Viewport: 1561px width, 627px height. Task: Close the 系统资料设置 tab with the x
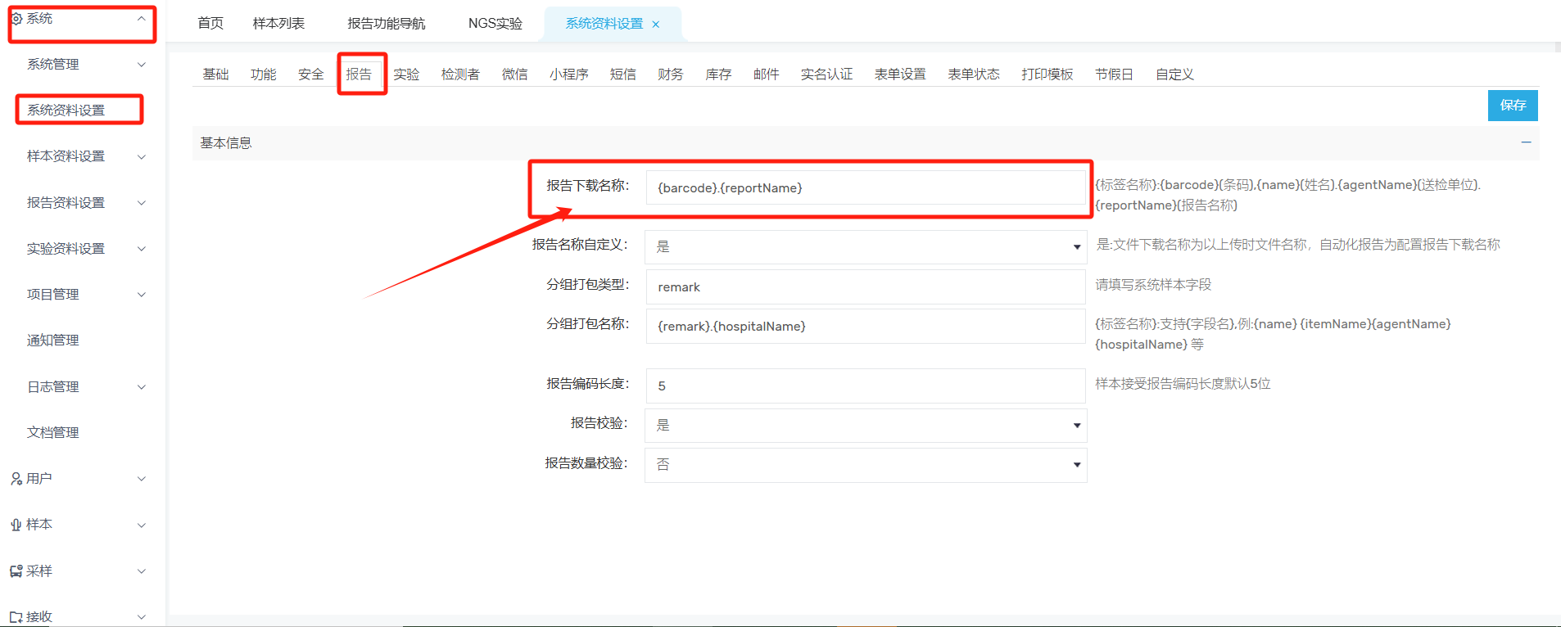[655, 25]
